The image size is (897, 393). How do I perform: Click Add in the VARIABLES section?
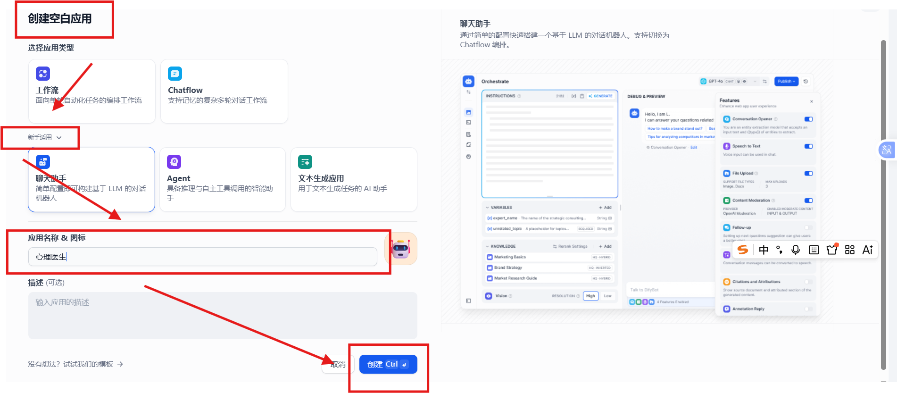(x=605, y=207)
